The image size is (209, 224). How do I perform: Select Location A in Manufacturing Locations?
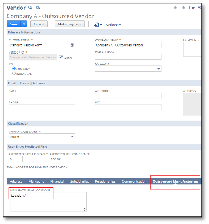click(19, 196)
